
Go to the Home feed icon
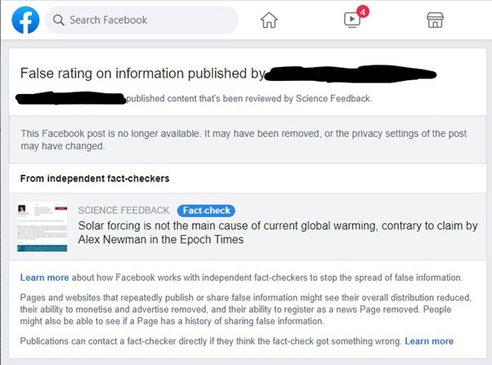[x=269, y=20]
